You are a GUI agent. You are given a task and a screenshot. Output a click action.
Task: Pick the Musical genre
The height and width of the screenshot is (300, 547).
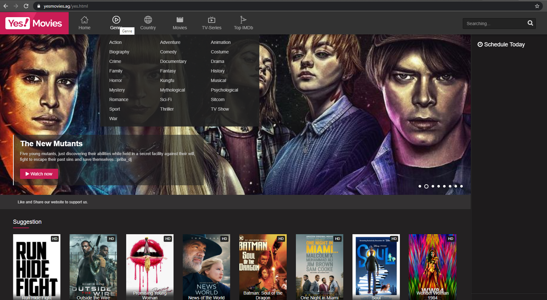pos(218,80)
